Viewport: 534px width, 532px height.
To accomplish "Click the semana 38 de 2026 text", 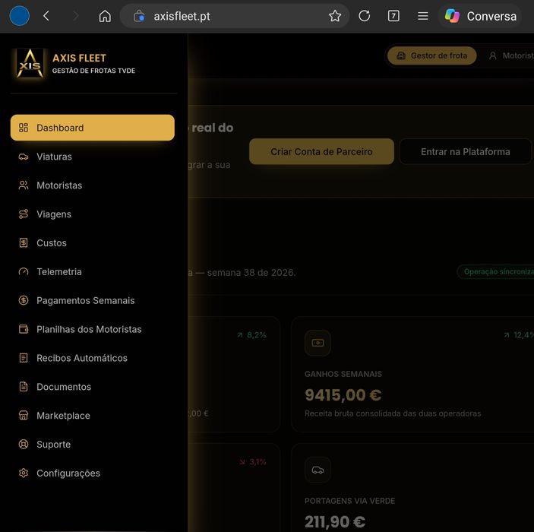I will click(x=251, y=273).
